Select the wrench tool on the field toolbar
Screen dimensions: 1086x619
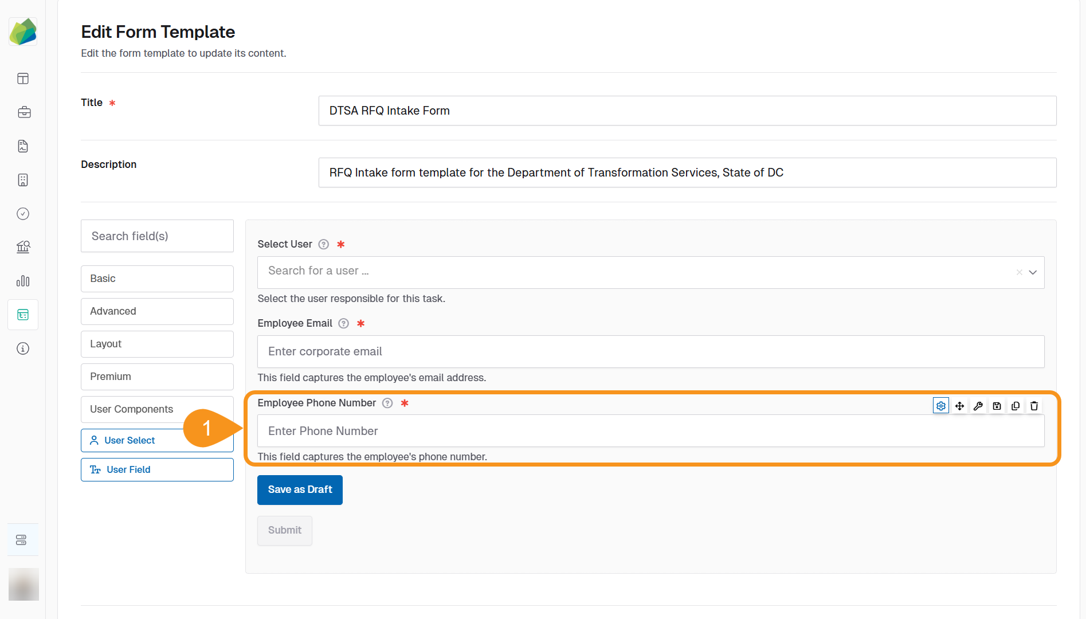click(x=978, y=406)
